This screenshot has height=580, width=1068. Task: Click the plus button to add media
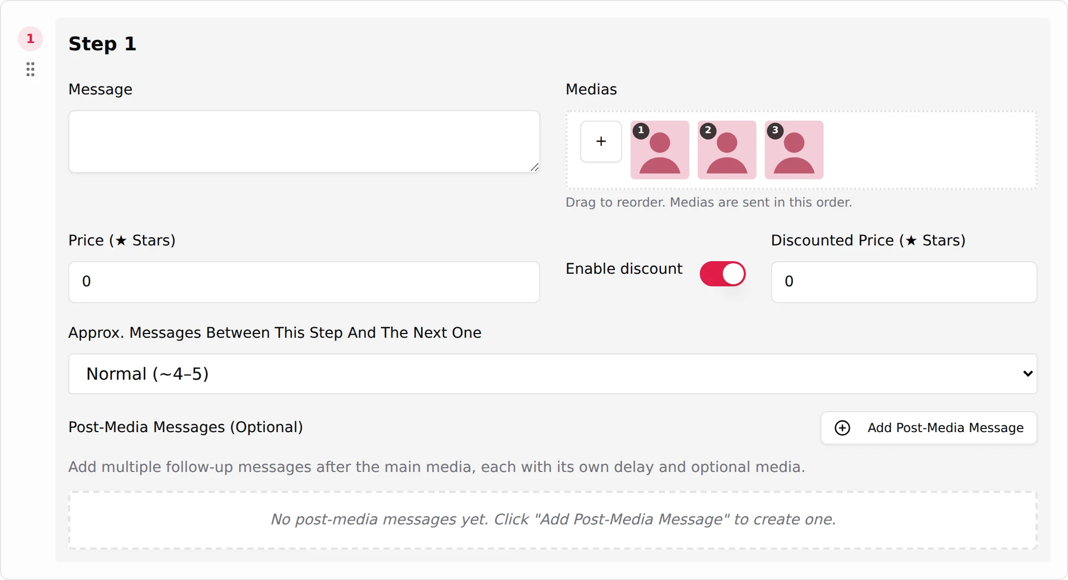point(601,142)
